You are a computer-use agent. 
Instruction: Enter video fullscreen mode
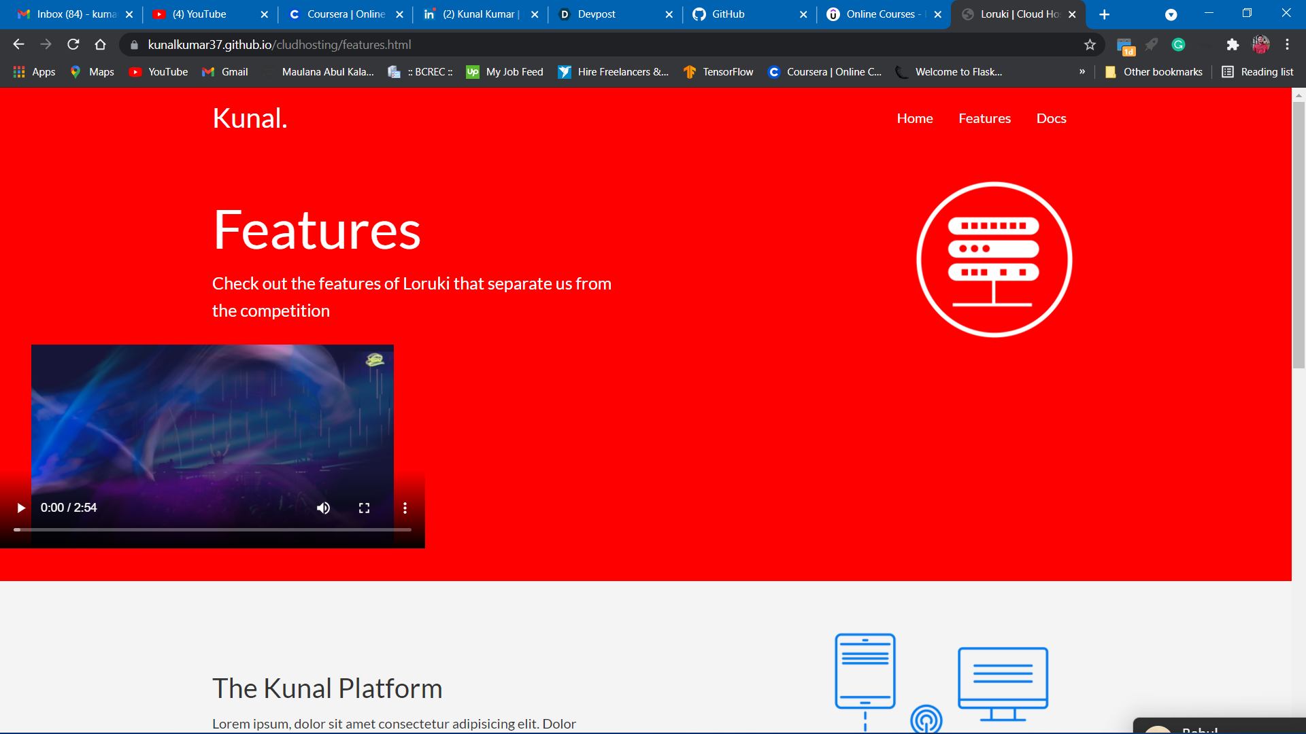(x=364, y=508)
